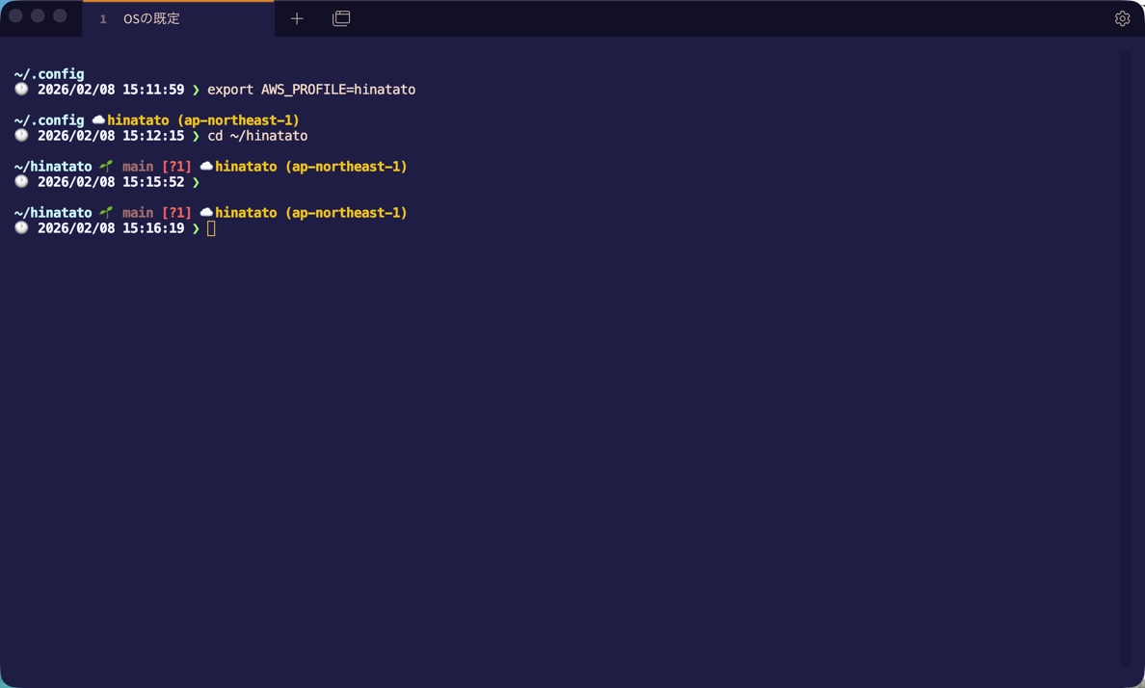This screenshot has height=688, width=1145.
Task: Close the terminal window
Action: 16,15
